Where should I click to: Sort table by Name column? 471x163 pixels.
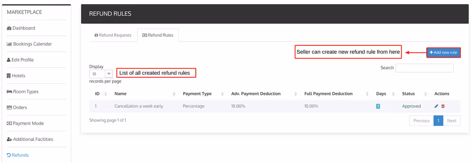pyautogui.click(x=145, y=94)
